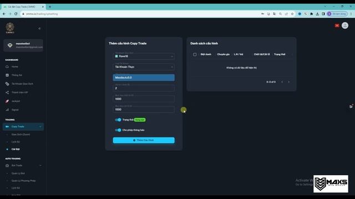Click the Chốt lãi/Cắt lỗ column header

(x=262, y=54)
